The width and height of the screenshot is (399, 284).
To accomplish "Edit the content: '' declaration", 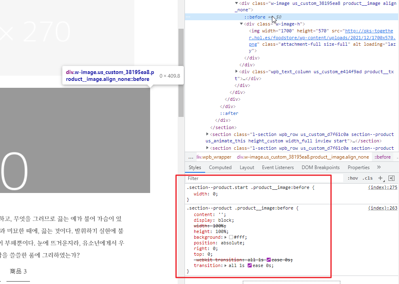I will pos(210,214).
